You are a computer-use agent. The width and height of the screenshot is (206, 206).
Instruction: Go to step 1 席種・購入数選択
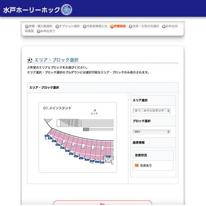click(39, 26)
